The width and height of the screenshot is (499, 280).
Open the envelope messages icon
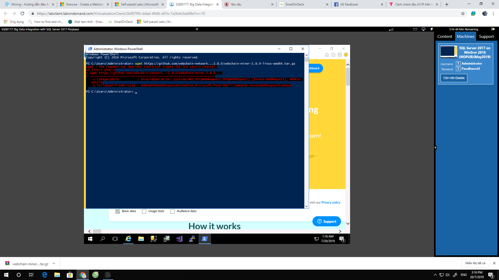tap(415, 29)
